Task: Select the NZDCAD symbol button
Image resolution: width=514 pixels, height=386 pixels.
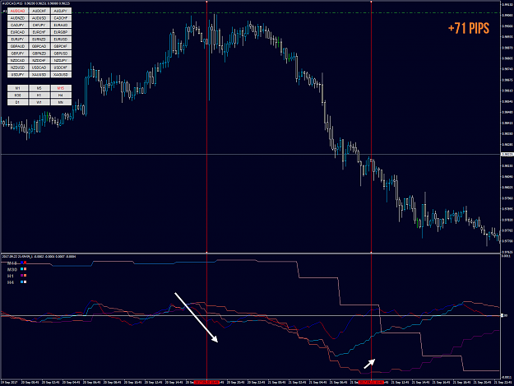Action: pyautogui.click(x=17, y=60)
